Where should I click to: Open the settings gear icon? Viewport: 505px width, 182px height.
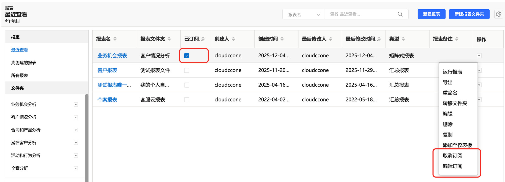point(498,14)
